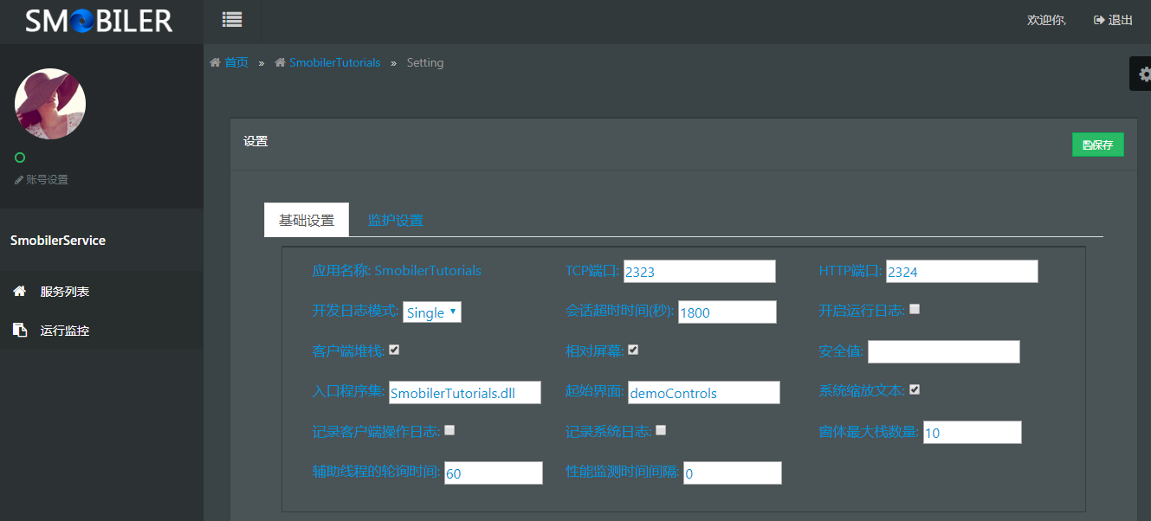The image size is (1151, 521).
Task: Click the 会话超时时间(秒) input field
Action: tap(727, 312)
